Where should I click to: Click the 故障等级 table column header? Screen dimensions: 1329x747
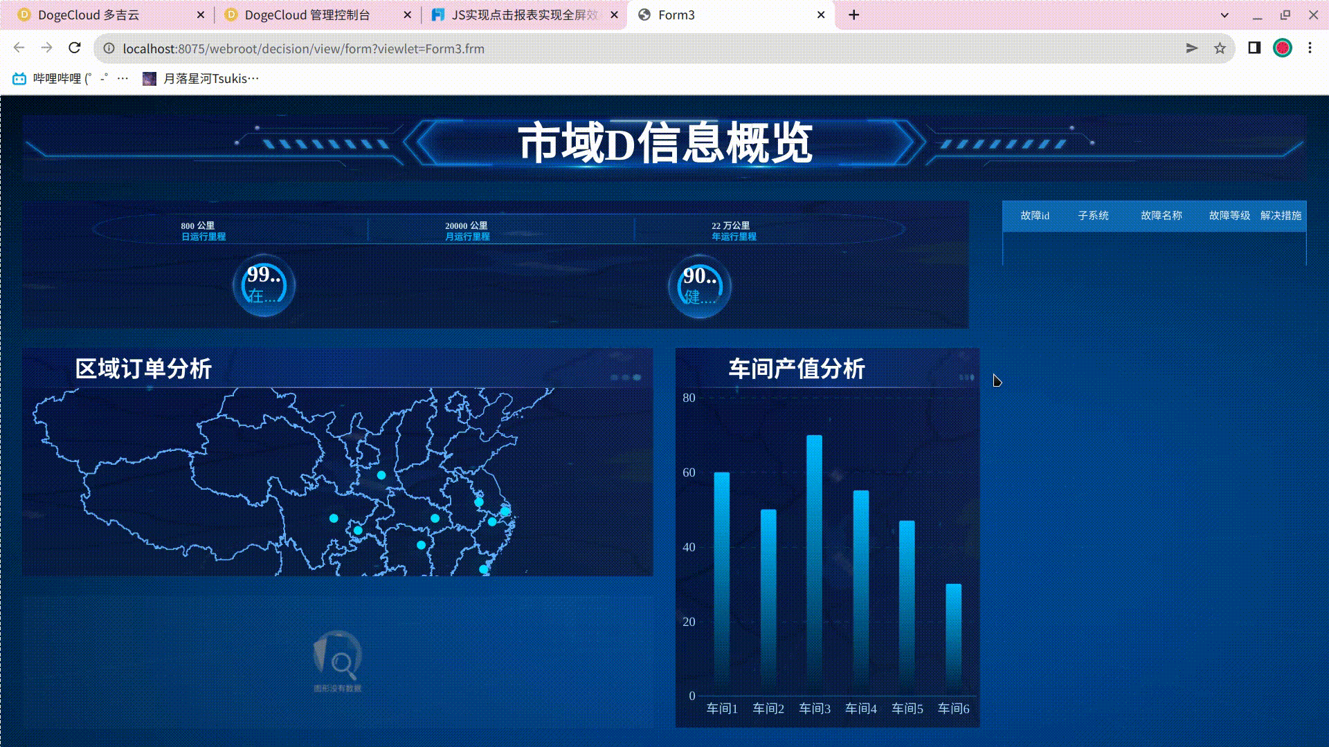pyautogui.click(x=1229, y=216)
